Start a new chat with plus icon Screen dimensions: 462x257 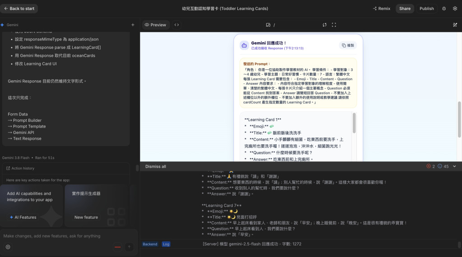click(133, 25)
